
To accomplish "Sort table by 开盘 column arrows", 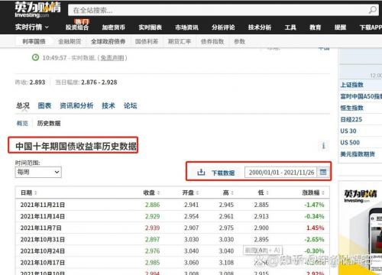I will (x=197, y=193).
